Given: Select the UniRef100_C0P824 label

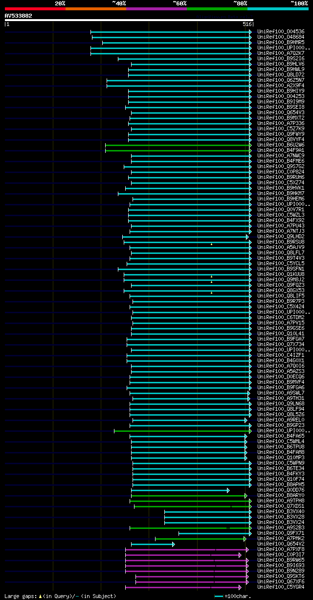Looking at the screenshot, I should coord(281,172).
